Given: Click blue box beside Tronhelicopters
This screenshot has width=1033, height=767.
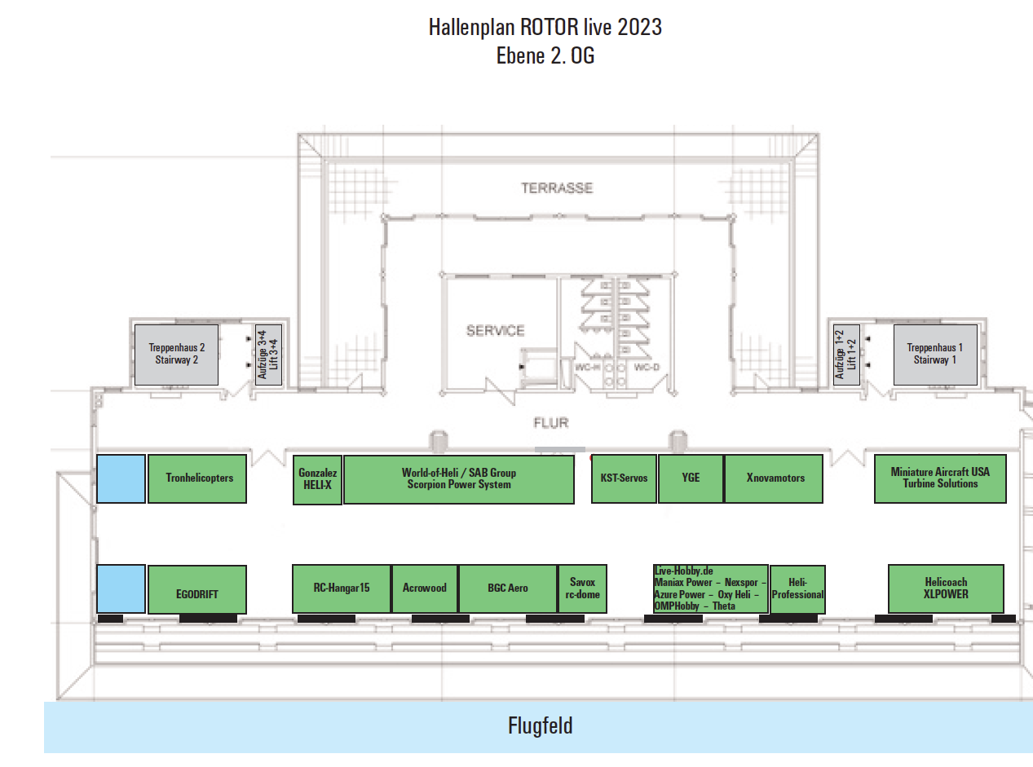Looking at the screenshot, I should (121, 478).
